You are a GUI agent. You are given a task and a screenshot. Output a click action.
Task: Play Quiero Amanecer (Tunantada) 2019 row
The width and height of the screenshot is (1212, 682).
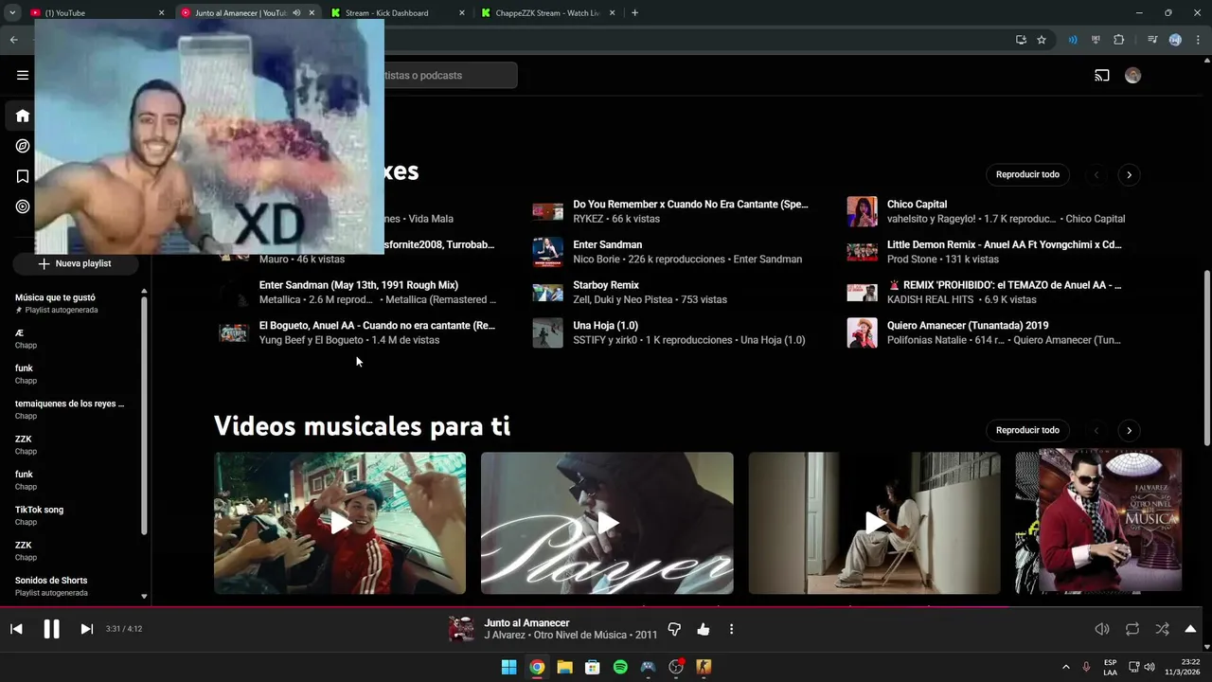coord(988,332)
